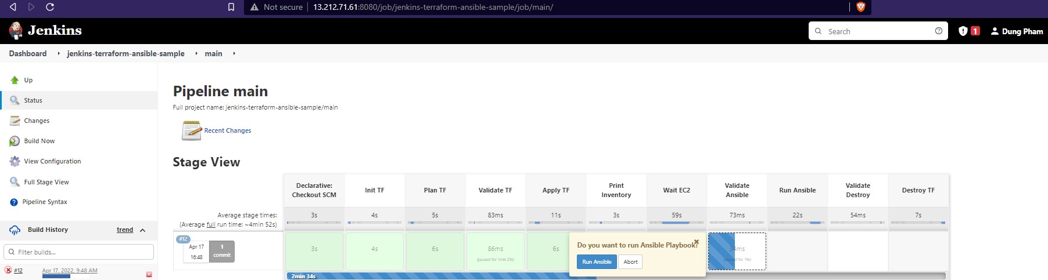1048x280 pixels.
Task: Select Plan TF stage cell 6s
Action: (x=435, y=250)
